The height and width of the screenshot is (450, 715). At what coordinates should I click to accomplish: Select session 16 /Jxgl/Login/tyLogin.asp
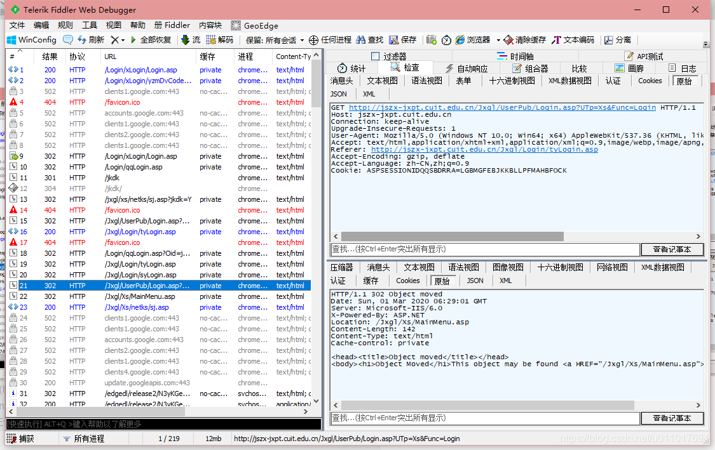click(159, 232)
